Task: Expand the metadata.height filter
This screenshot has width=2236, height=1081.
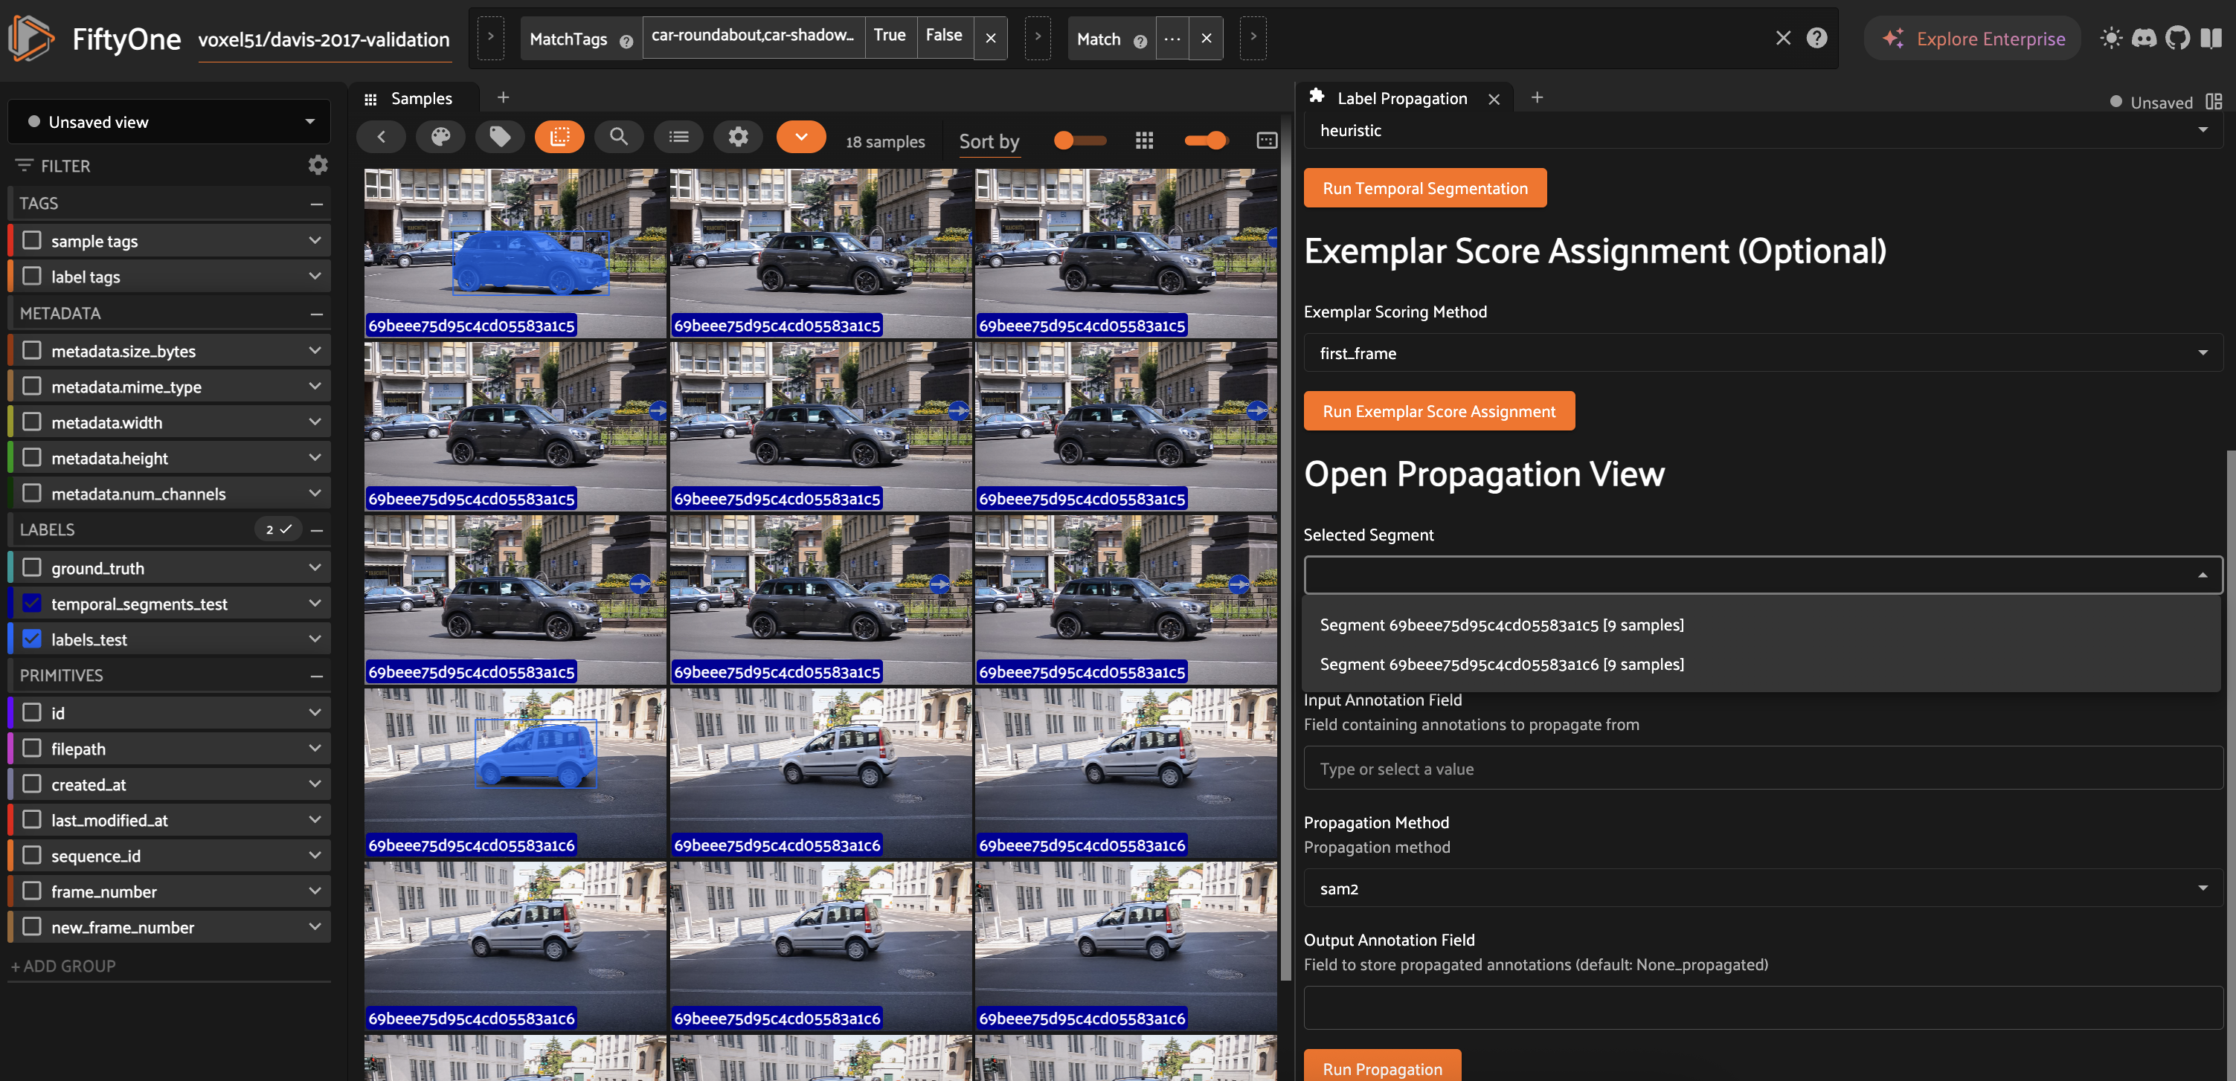Action: [x=315, y=457]
